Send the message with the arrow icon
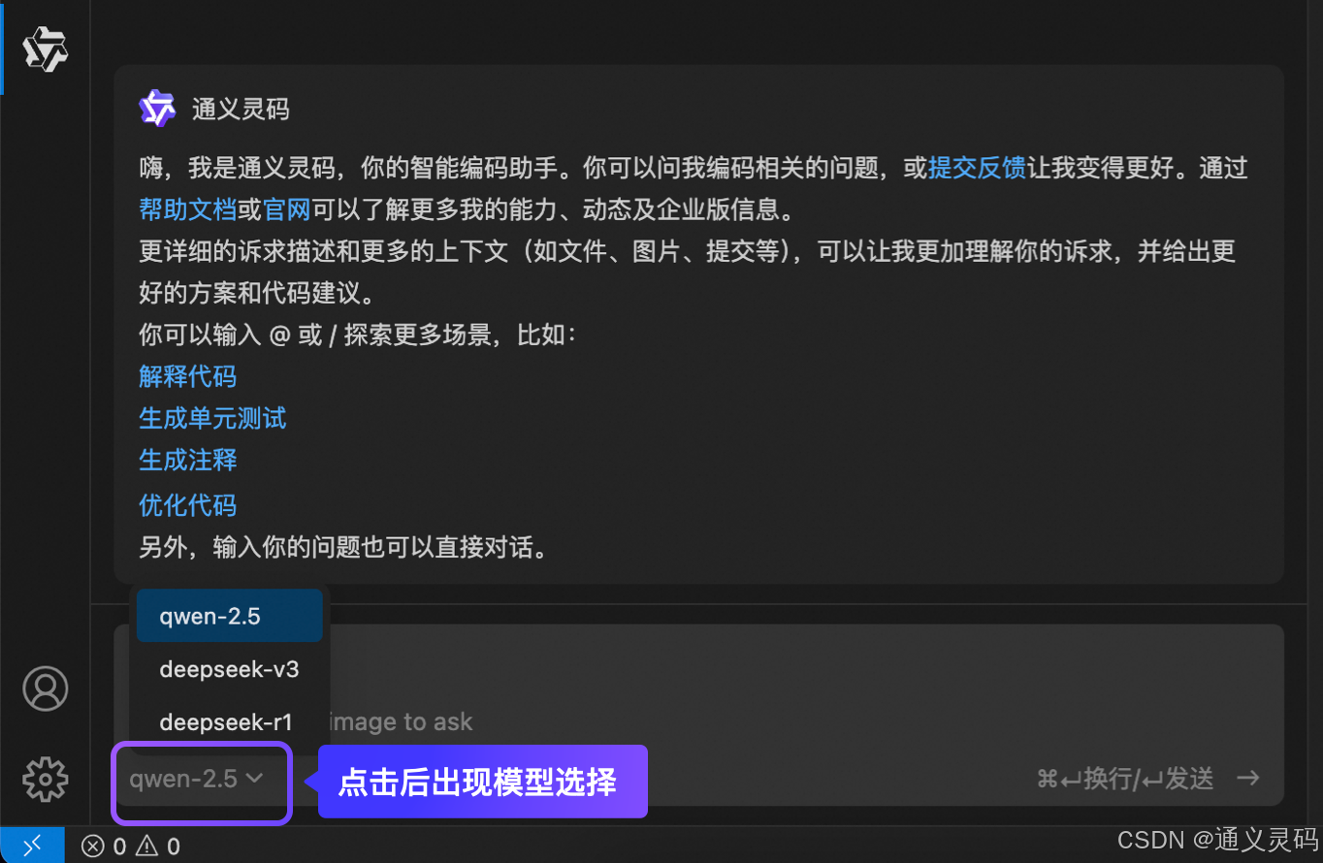Screen dimensions: 1323x863 point(1248,778)
